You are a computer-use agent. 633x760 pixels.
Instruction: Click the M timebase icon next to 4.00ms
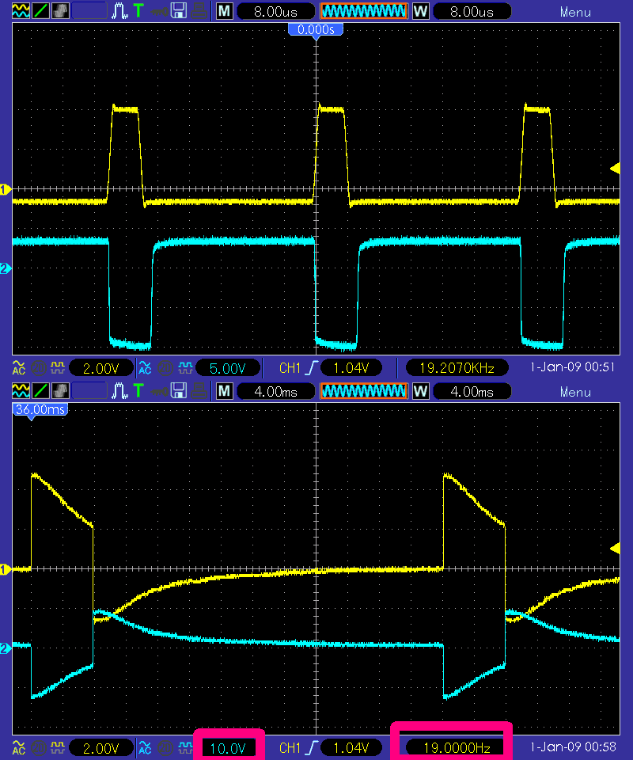(x=224, y=390)
